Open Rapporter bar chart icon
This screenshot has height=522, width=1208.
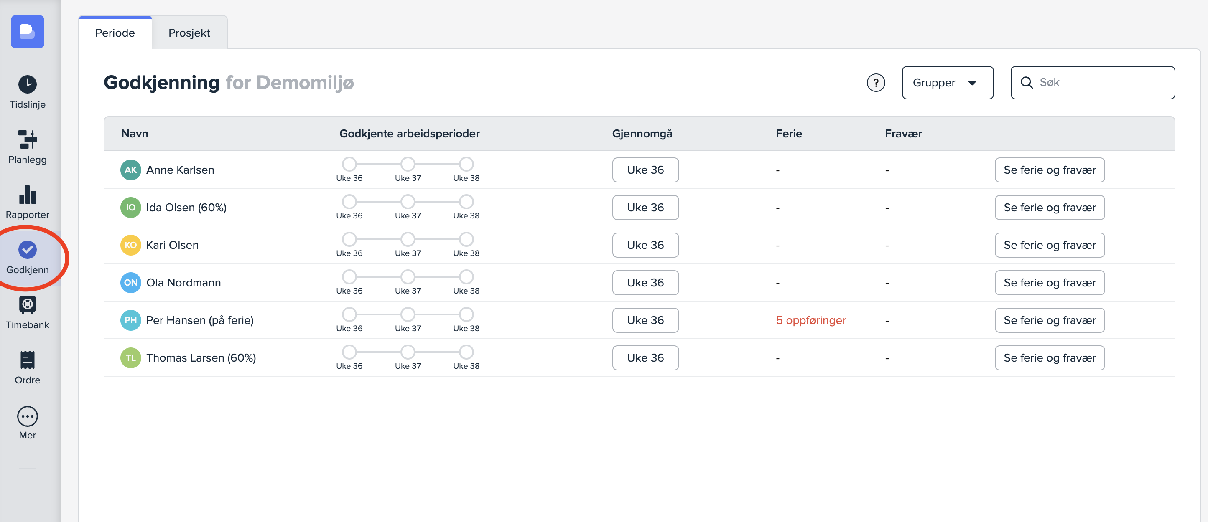[x=27, y=195]
